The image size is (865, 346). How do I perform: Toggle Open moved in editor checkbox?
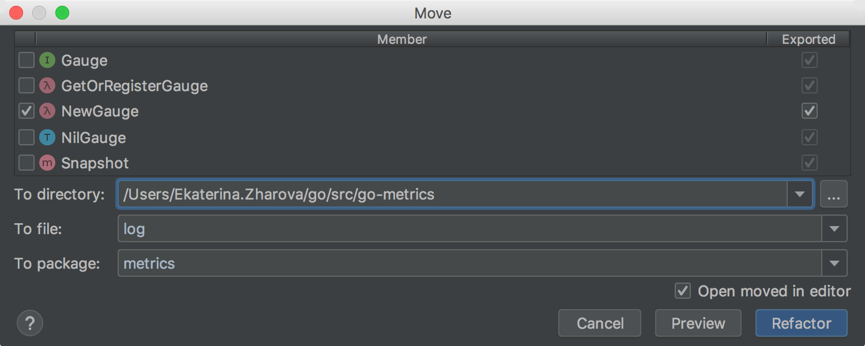pyautogui.click(x=683, y=291)
